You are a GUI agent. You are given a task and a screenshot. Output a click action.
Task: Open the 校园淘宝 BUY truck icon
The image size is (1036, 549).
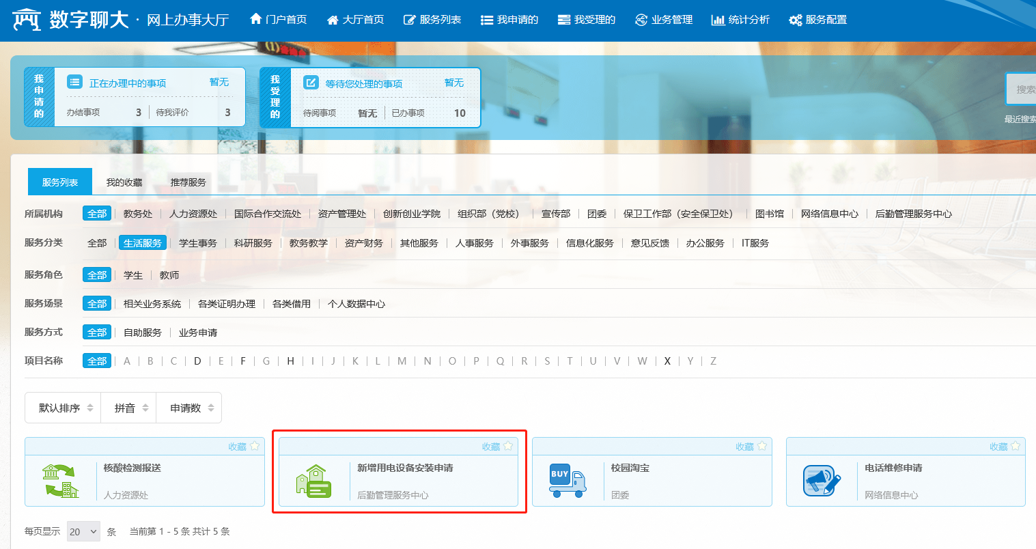568,481
